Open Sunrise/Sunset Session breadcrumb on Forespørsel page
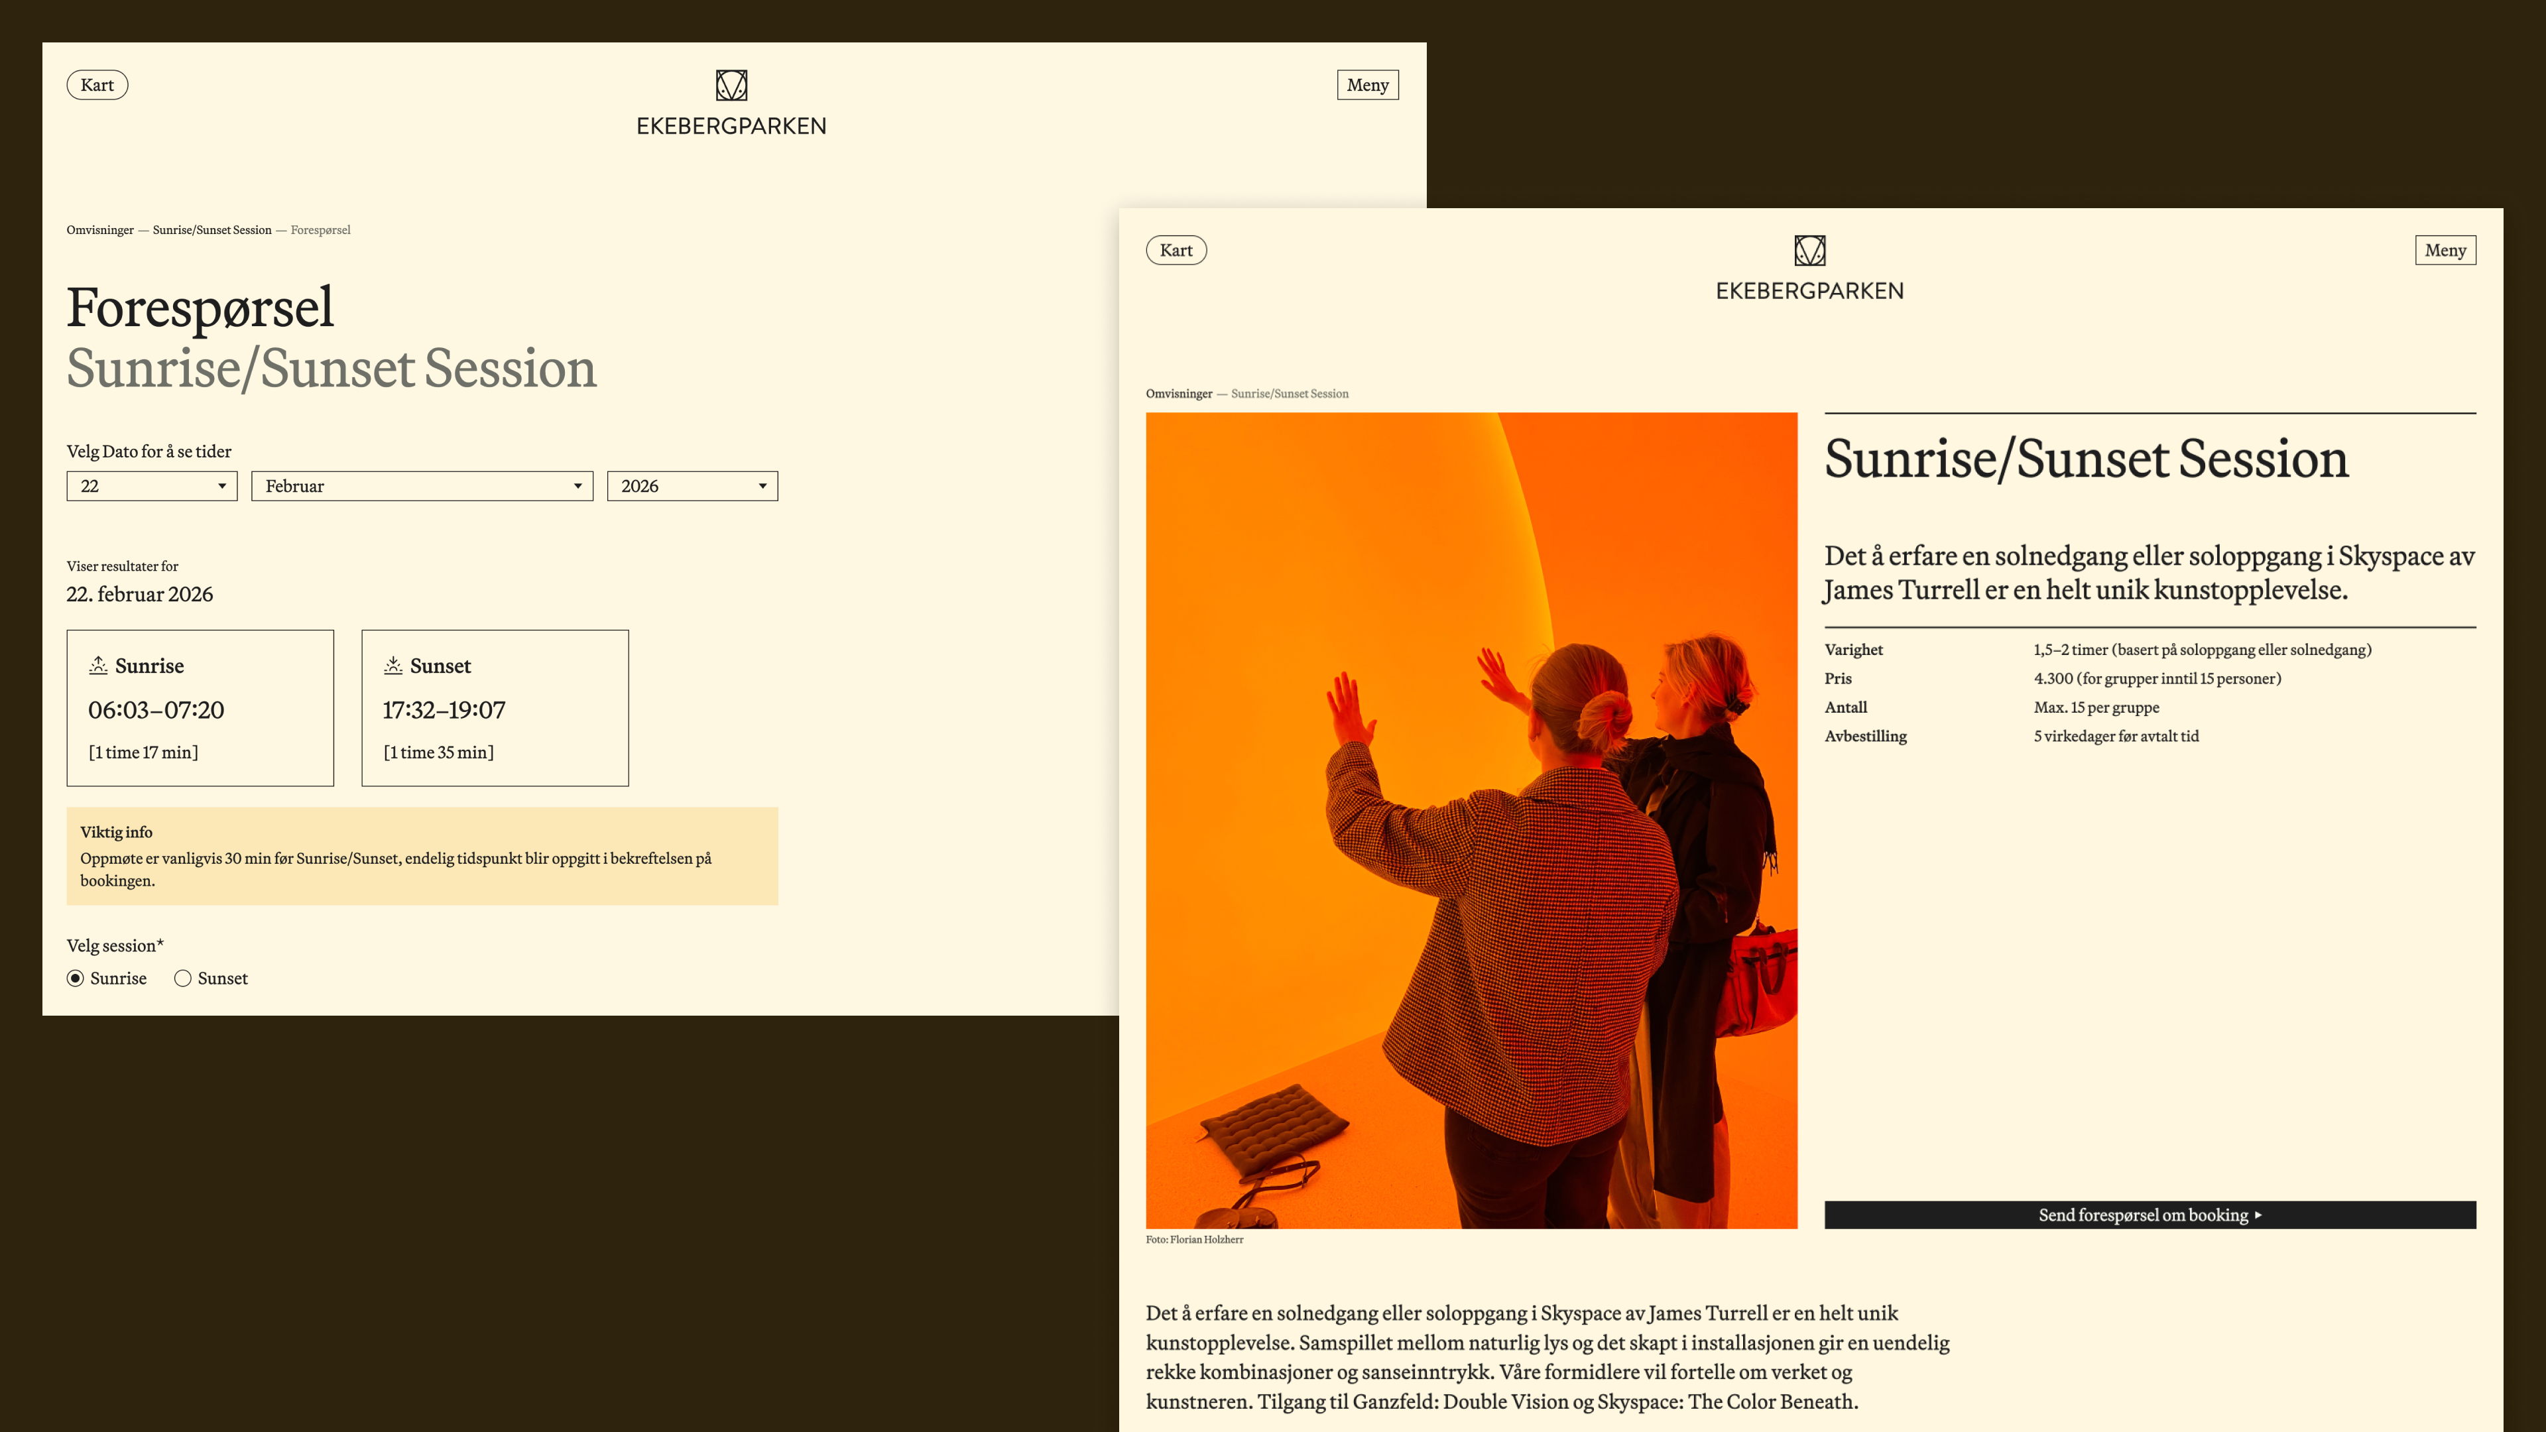 [212, 230]
